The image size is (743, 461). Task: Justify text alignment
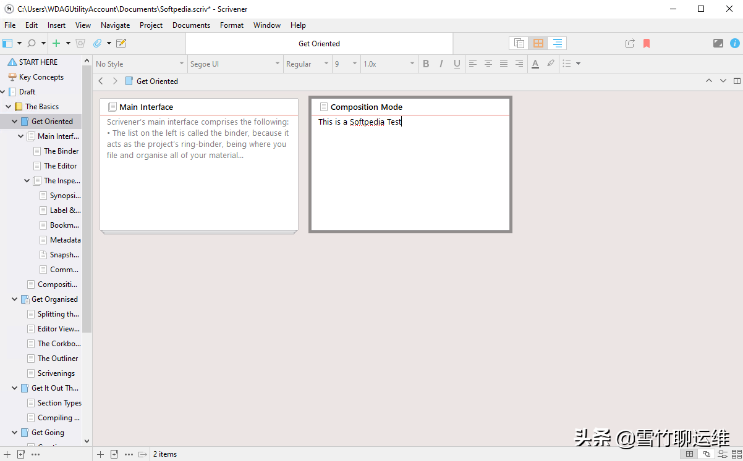(504, 64)
